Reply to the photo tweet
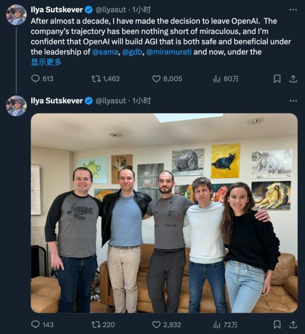This screenshot has height=334, width=305. [x=36, y=324]
